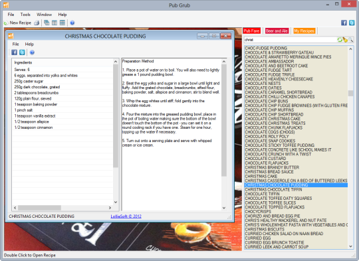
Task: Switch to the Pub Fare tab
Action: (251, 31)
